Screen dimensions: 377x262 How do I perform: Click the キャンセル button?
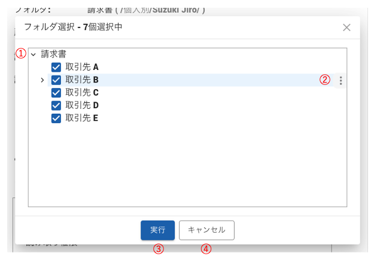tap(206, 230)
